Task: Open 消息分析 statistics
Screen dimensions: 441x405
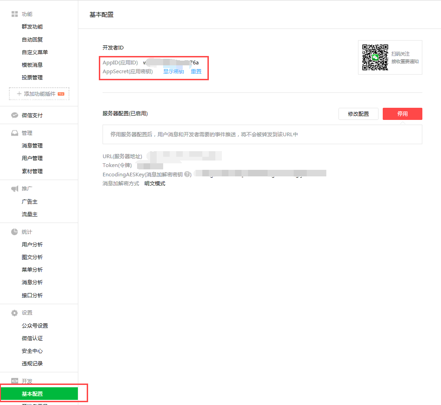Action: point(32,283)
